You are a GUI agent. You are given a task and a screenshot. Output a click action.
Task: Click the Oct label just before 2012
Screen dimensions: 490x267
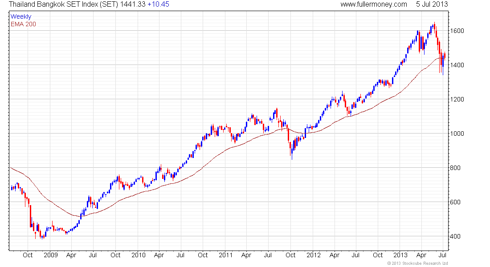(290, 255)
